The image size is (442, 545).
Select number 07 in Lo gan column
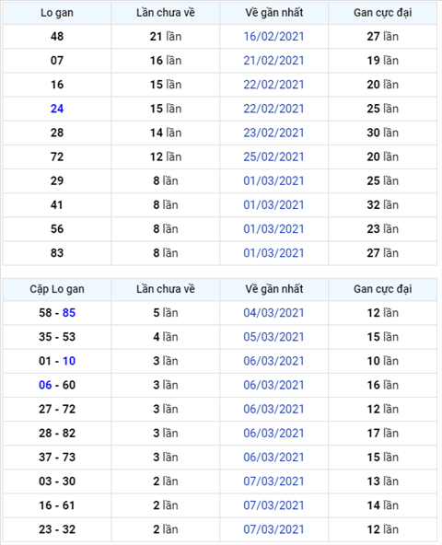(57, 61)
